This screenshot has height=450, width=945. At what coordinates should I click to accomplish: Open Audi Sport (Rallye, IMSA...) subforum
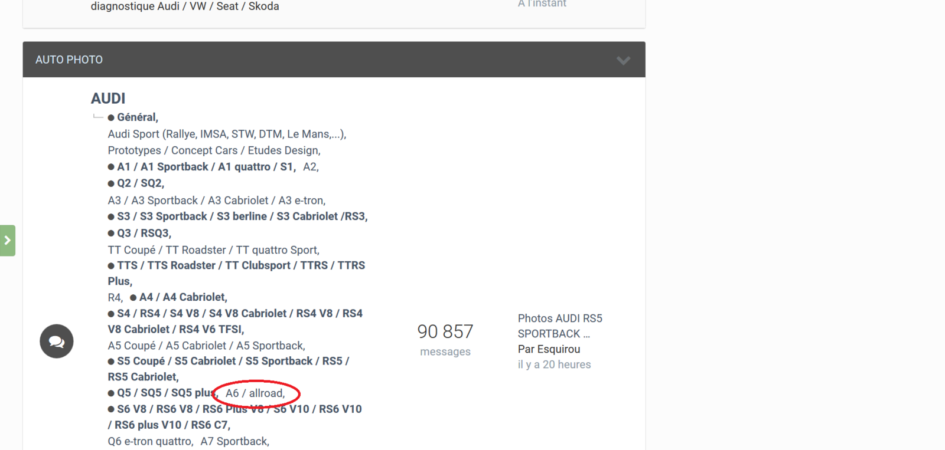(227, 134)
